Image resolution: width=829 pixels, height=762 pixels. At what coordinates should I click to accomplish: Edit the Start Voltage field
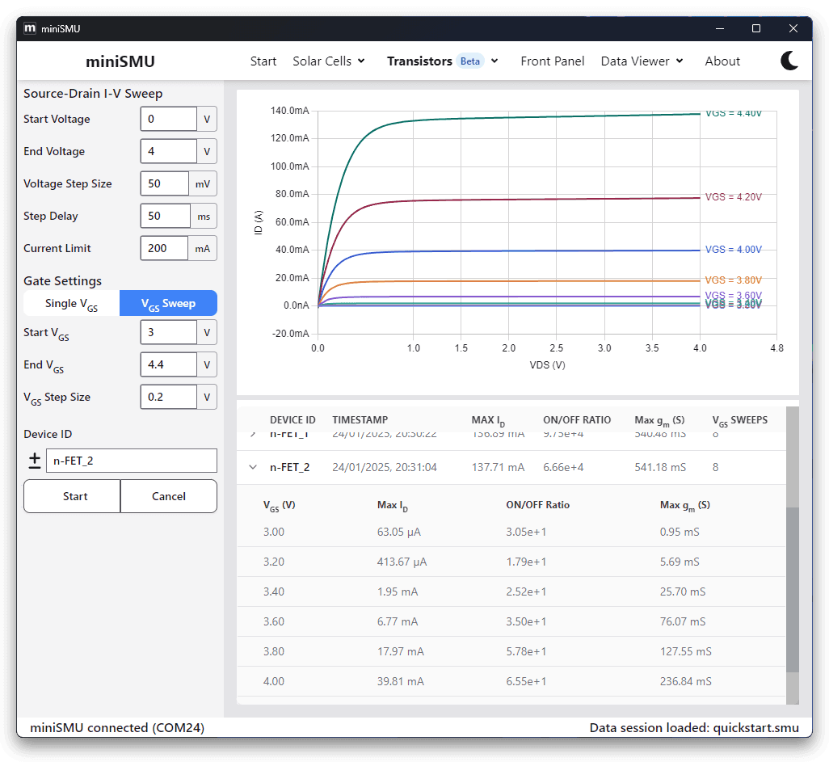coord(169,119)
